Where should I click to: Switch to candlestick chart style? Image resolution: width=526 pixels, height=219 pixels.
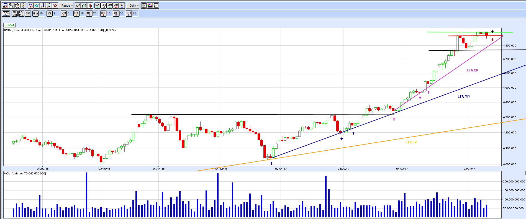click(90, 6)
